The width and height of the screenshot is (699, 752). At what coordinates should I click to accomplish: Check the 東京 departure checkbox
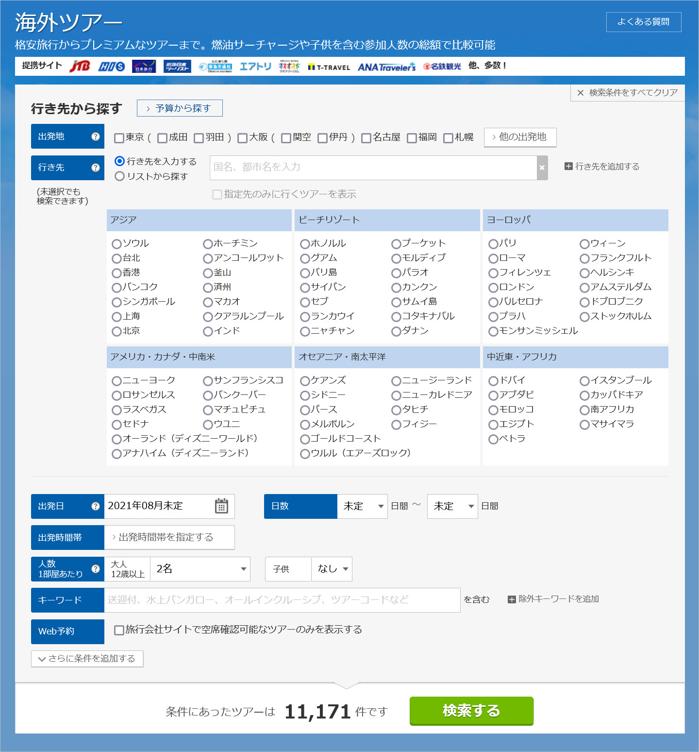[119, 138]
